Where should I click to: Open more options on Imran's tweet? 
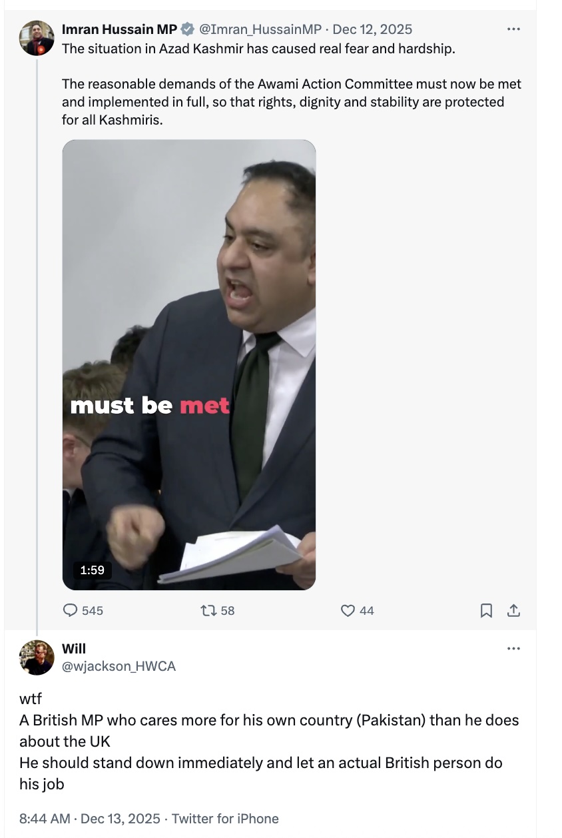[x=513, y=29]
